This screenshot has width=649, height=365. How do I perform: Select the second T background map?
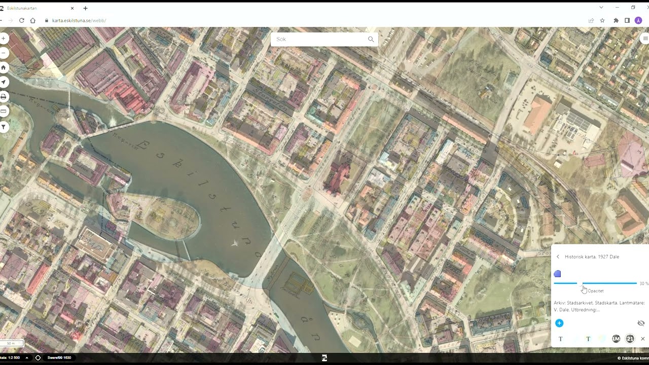[x=588, y=339]
